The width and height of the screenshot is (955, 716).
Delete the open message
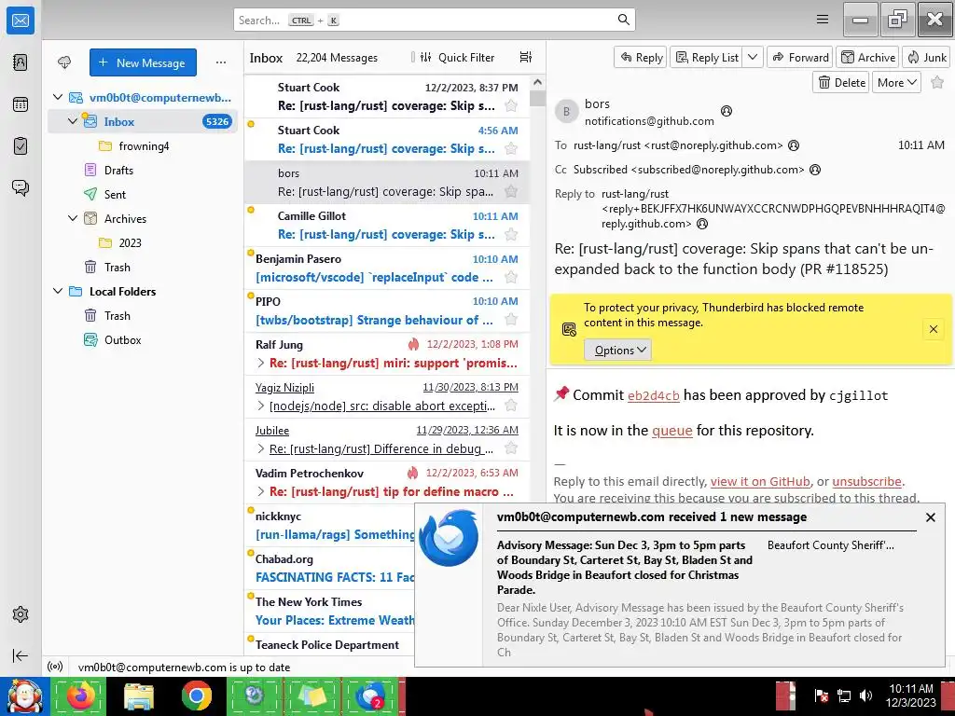point(841,82)
